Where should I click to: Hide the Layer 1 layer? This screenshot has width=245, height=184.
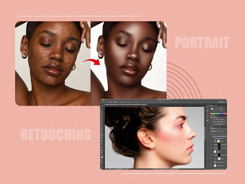pos(211,152)
